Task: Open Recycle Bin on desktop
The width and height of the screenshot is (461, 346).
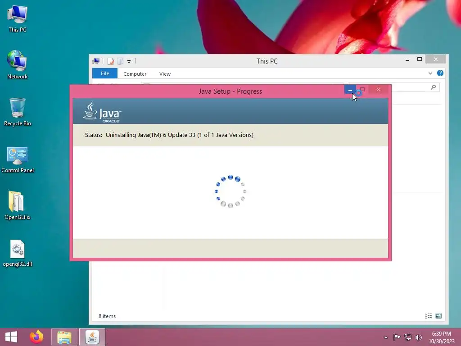Action: click(18, 112)
